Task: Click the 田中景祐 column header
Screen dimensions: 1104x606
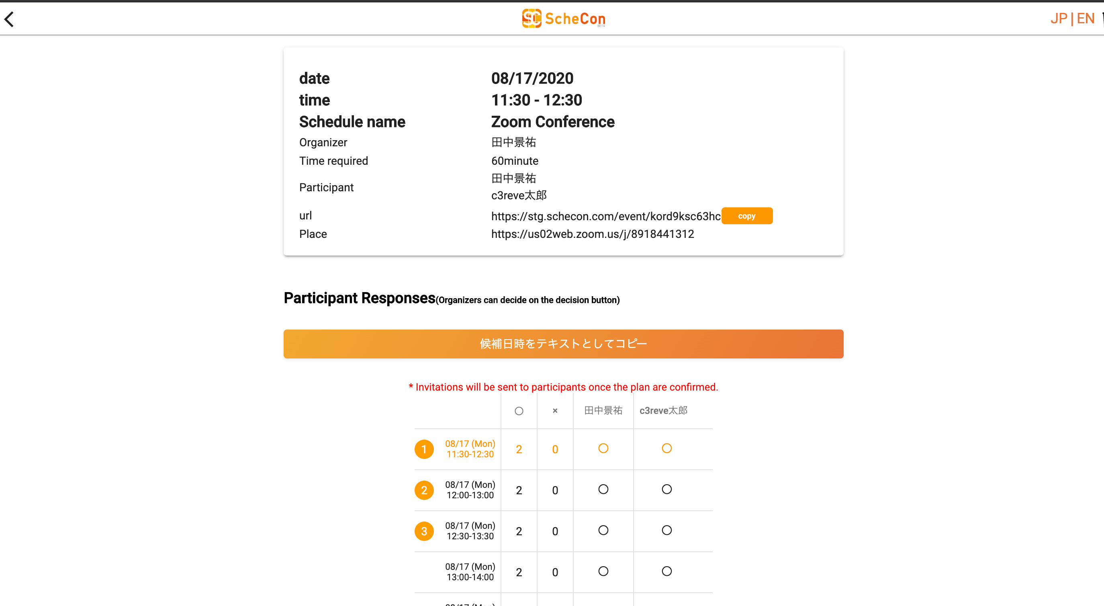Action: click(x=603, y=411)
